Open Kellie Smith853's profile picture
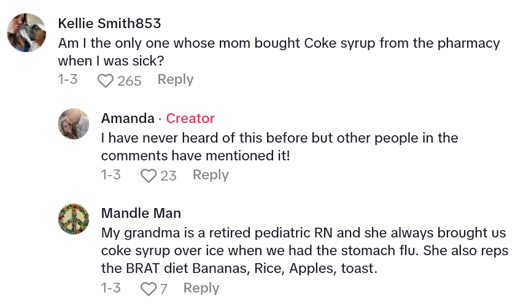 click(27, 32)
